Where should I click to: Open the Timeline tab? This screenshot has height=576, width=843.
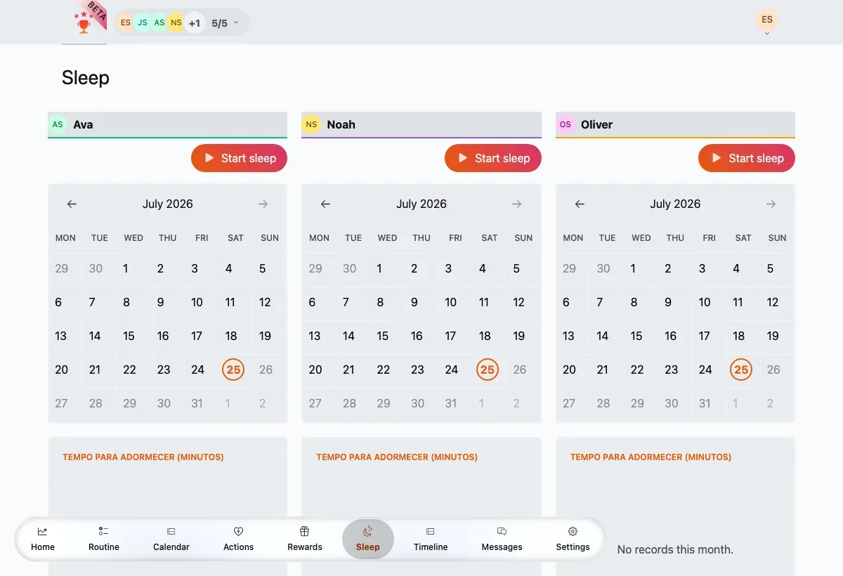pyautogui.click(x=431, y=539)
